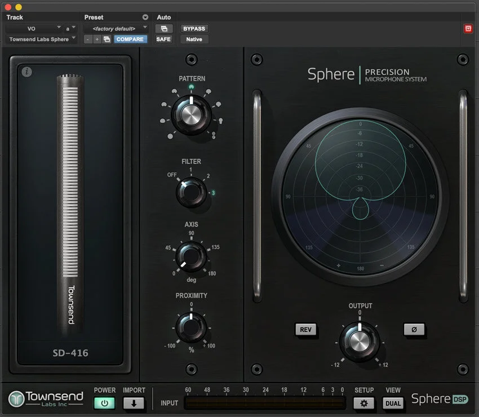
Task: Select the omni pattern icon at bottom left
Action: [170, 136]
